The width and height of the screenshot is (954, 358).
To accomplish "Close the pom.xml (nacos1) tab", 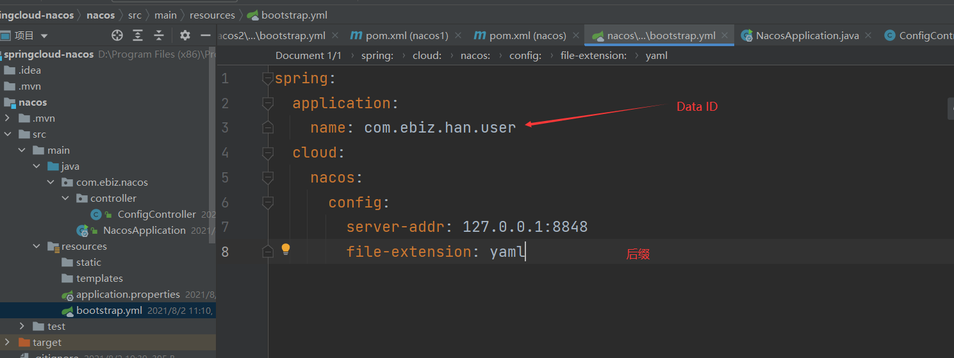I will pyautogui.click(x=457, y=36).
